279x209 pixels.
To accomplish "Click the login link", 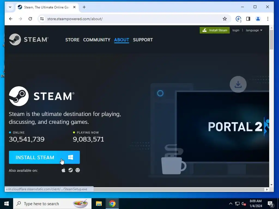I will (x=236, y=30).
